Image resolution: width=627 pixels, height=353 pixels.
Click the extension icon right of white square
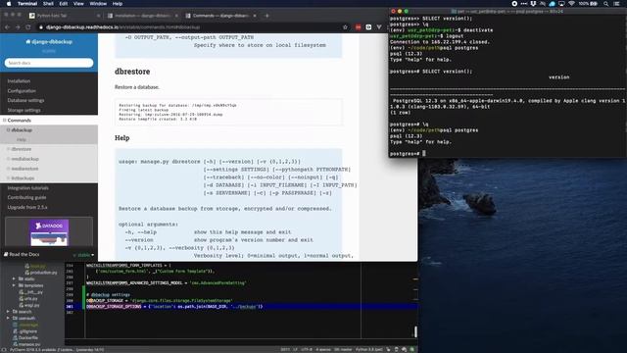pyautogui.click(x=379, y=27)
